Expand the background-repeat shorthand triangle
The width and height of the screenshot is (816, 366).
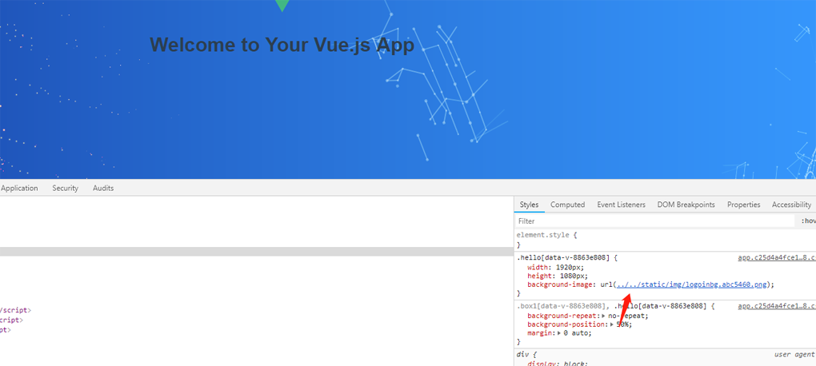click(x=603, y=316)
